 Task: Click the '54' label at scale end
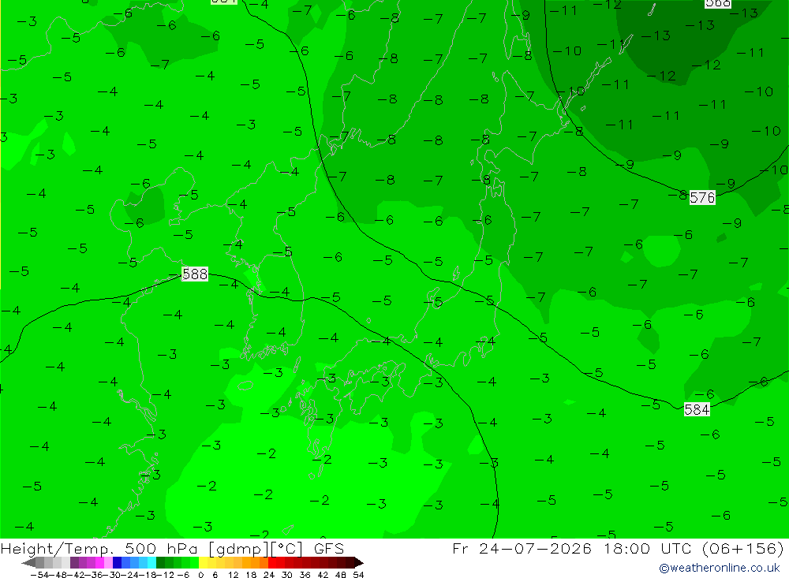[358, 575]
